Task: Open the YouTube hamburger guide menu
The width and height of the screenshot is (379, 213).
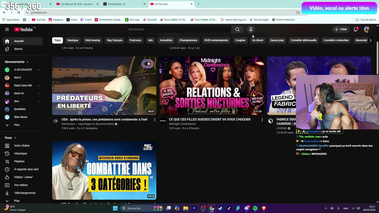Action: click(7, 29)
